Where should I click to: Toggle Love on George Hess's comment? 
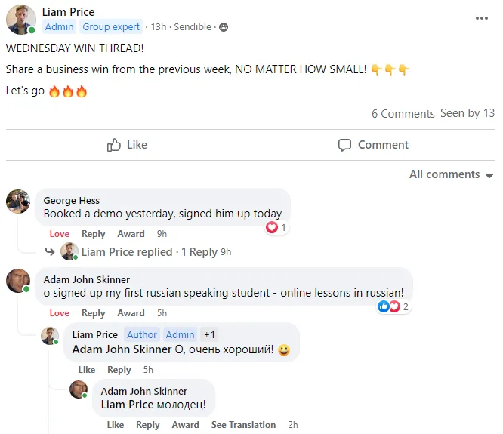tap(59, 234)
